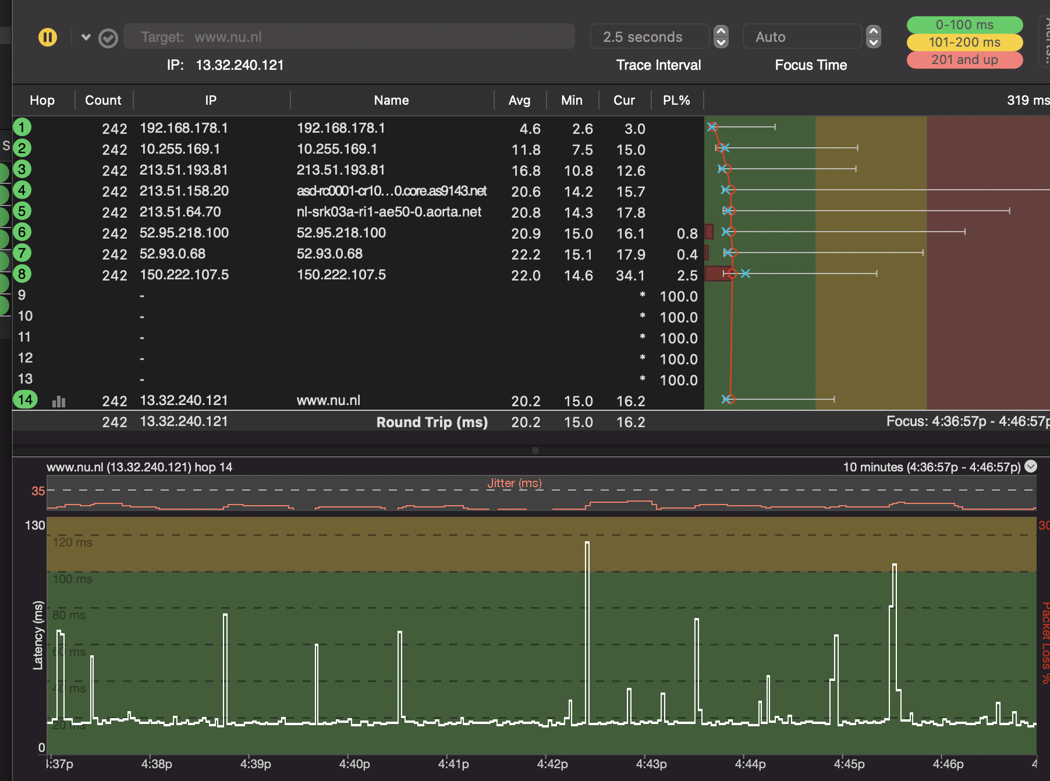Click the green 0-100 ms color legend

click(x=964, y=25)
